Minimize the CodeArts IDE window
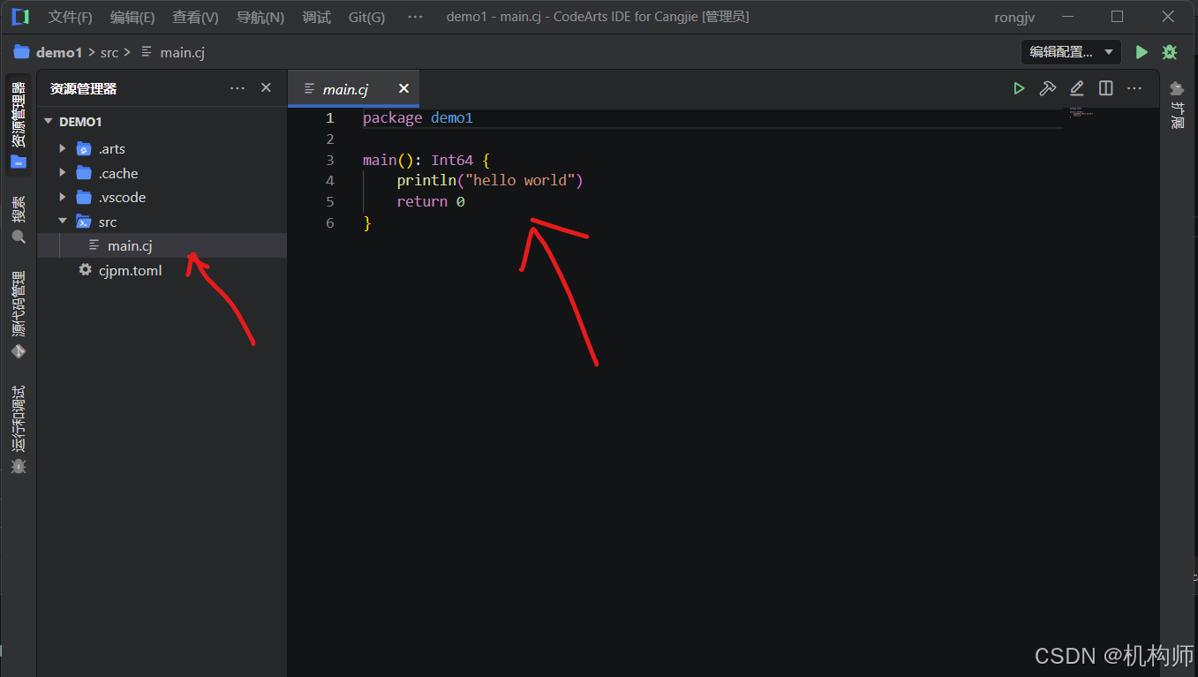This screenshot has height=677, width=1198. 1069,17
